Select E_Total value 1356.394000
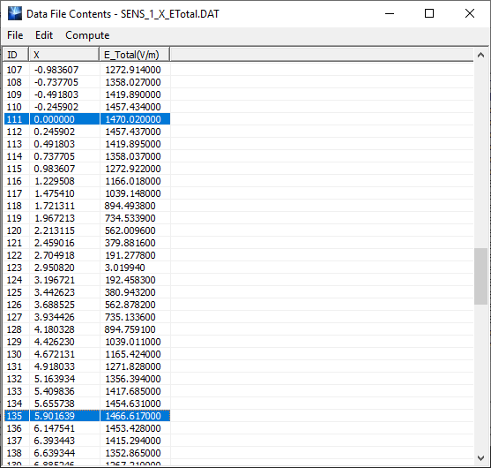The image size is (491, 468). tap(133, 379)
